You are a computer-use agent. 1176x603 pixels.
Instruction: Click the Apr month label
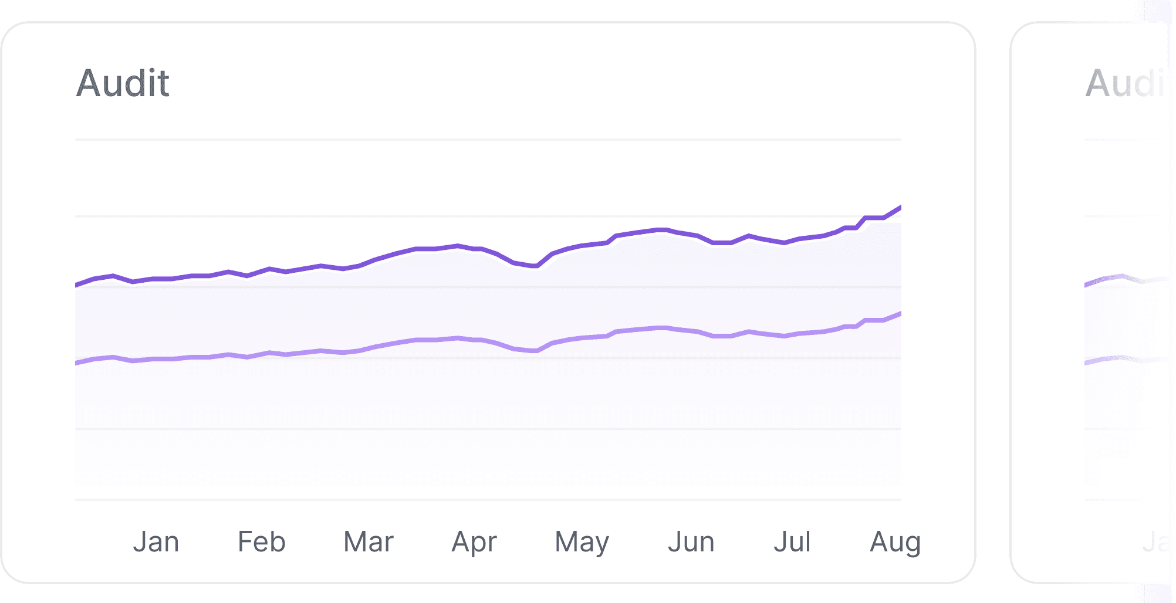[x=474, y=543]
